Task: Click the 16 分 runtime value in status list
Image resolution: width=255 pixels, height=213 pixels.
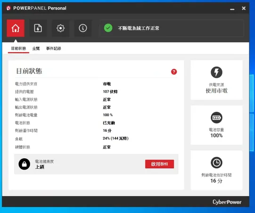Action: click(x=107, y=130)
